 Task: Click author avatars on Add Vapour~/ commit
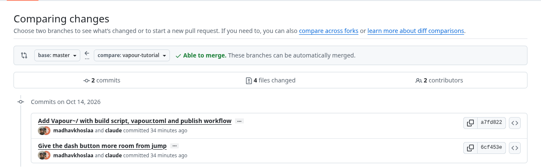44,131
